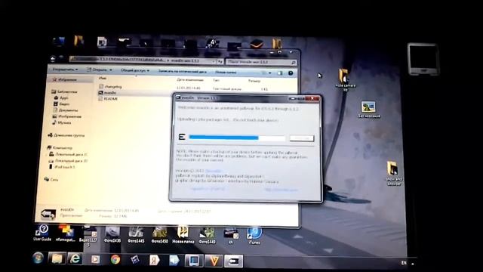
Task: Open the Общий доступ sharing dropdown
Action: pyautogui.click(x=135, y=70)
